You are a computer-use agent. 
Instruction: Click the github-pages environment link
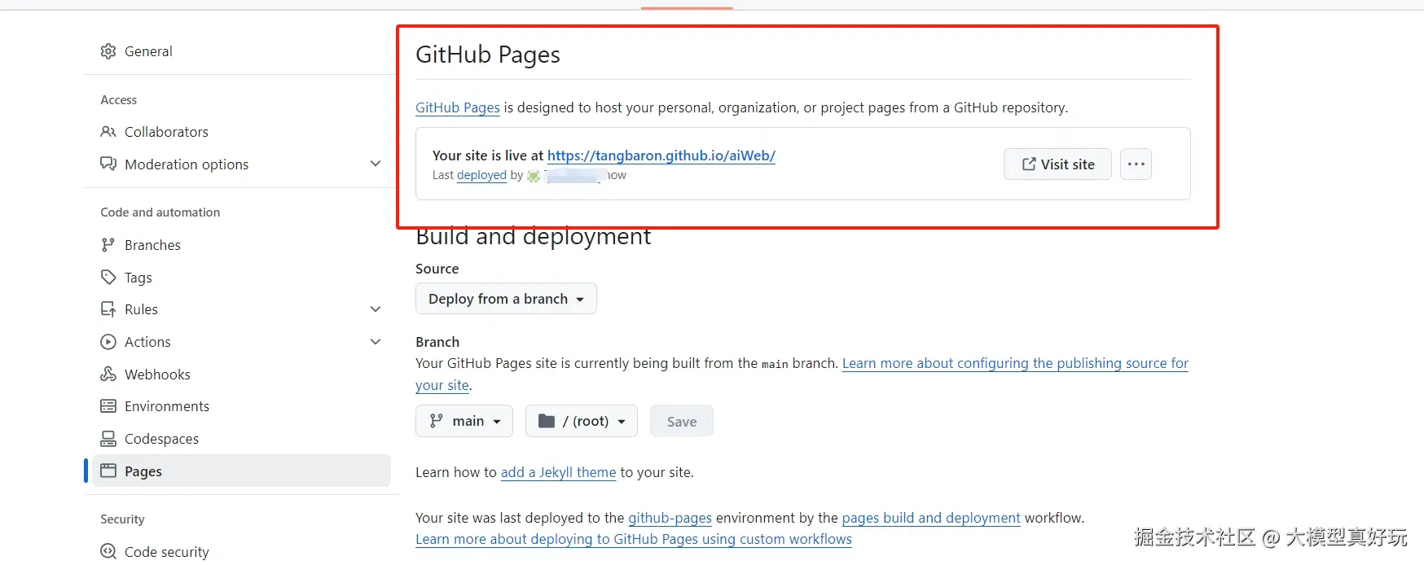[x=670, y=518]
